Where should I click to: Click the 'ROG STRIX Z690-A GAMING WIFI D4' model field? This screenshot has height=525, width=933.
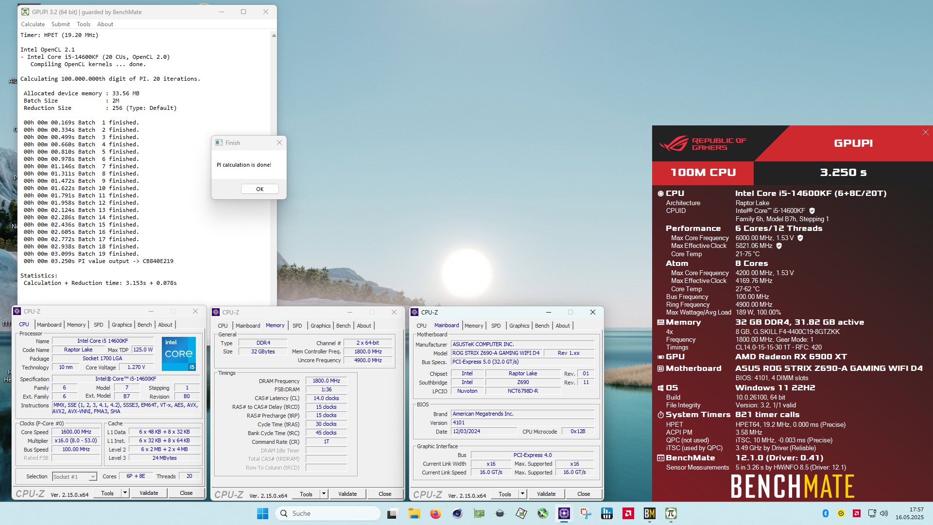point(496,353)
